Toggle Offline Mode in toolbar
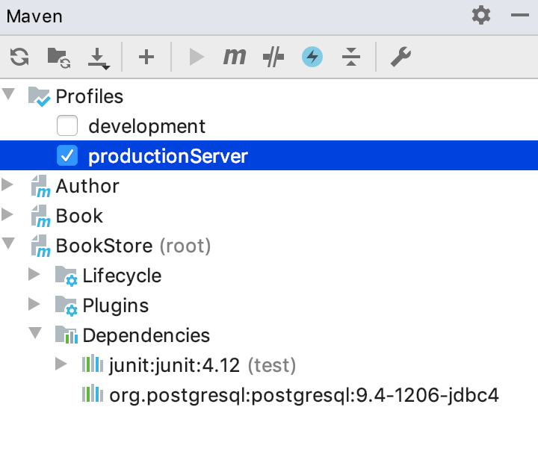 [x=312, y=57]
